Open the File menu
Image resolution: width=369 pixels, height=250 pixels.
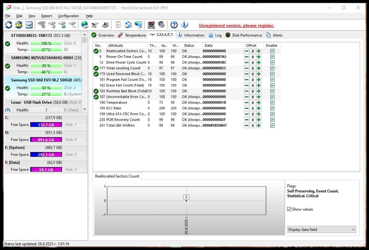(8, 16)
